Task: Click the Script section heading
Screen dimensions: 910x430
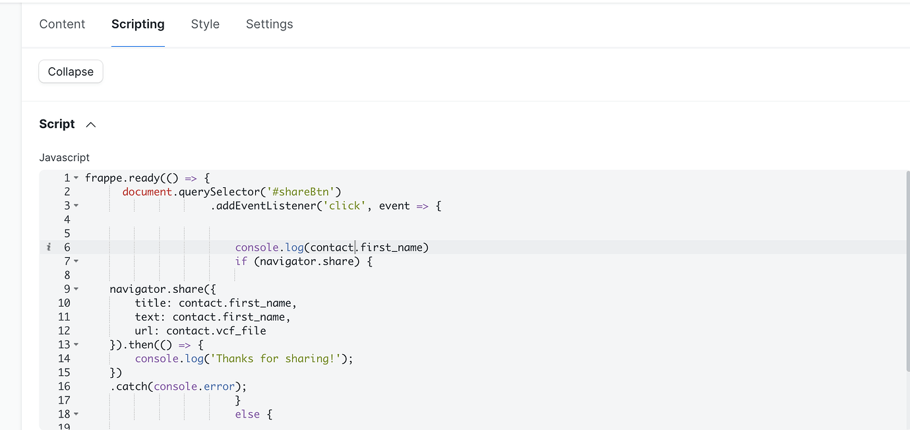Action: (57, 124)
